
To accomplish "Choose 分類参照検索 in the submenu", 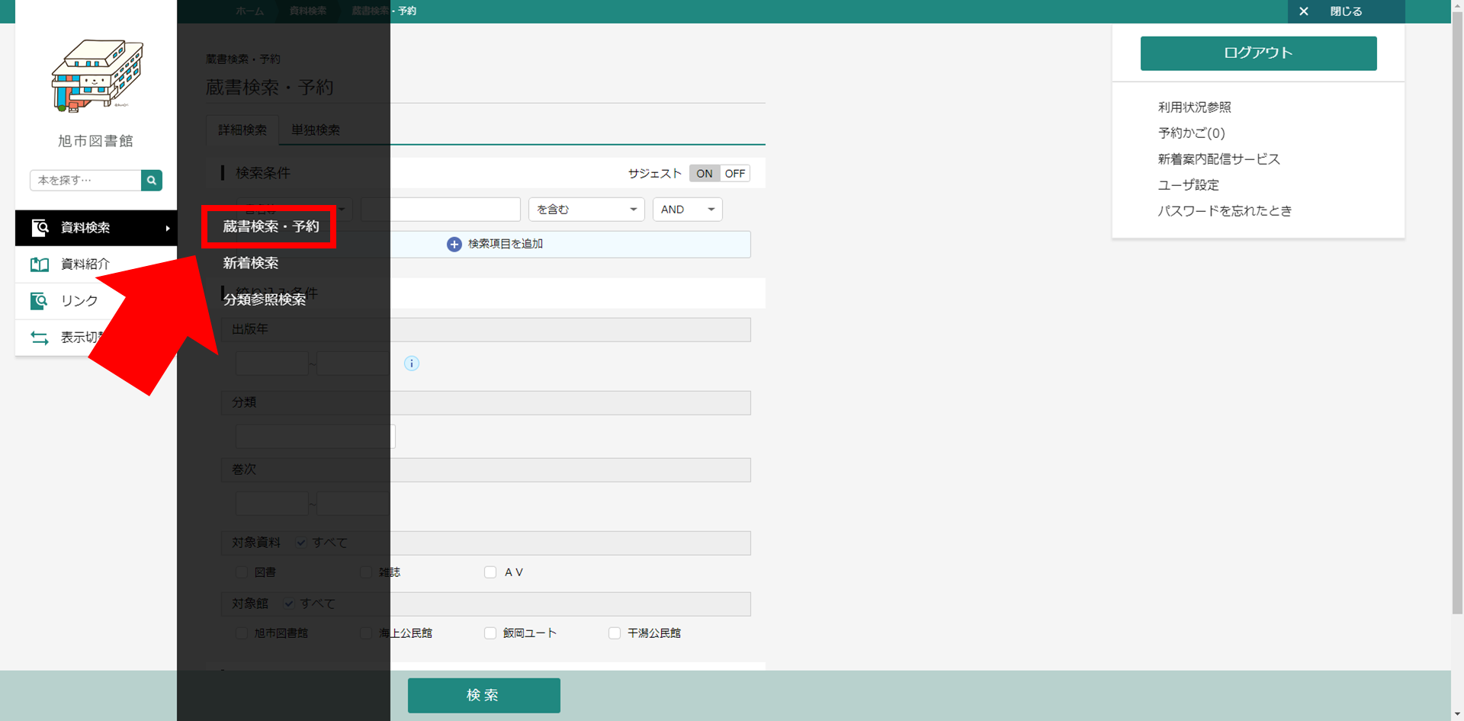I will pyautogui.click(x=265, y=300).
